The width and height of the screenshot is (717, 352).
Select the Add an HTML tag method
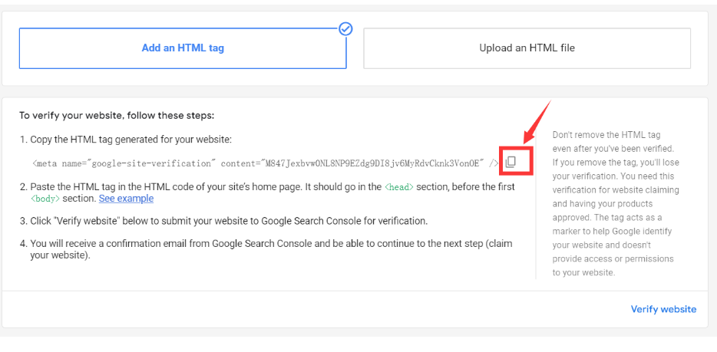183,48
